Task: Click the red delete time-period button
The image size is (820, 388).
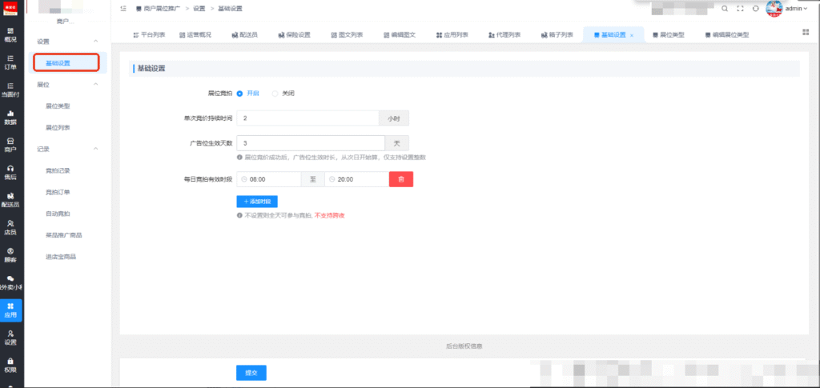Action: (401, 179)
